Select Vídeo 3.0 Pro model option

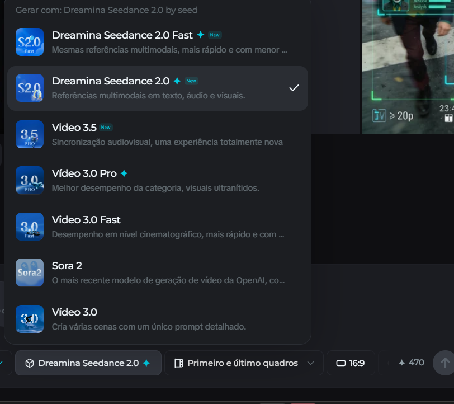(x=158, y=180)
